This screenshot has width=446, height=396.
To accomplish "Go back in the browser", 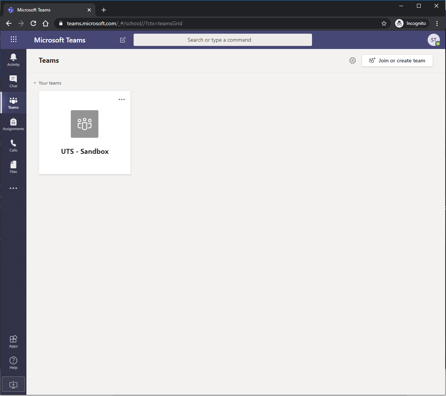I will (9, 23).
